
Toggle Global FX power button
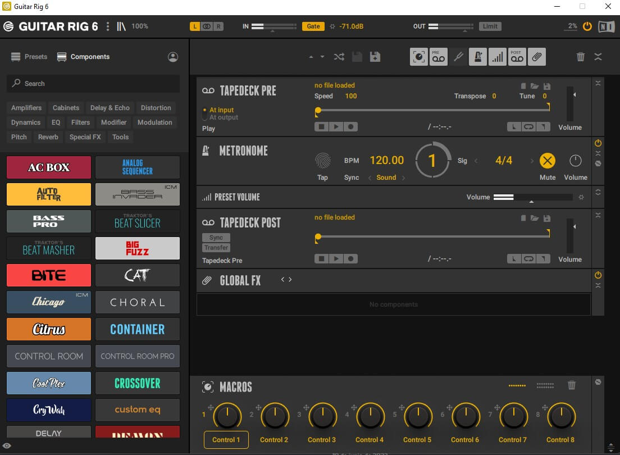pyautogui.click(x=598, y=275)
